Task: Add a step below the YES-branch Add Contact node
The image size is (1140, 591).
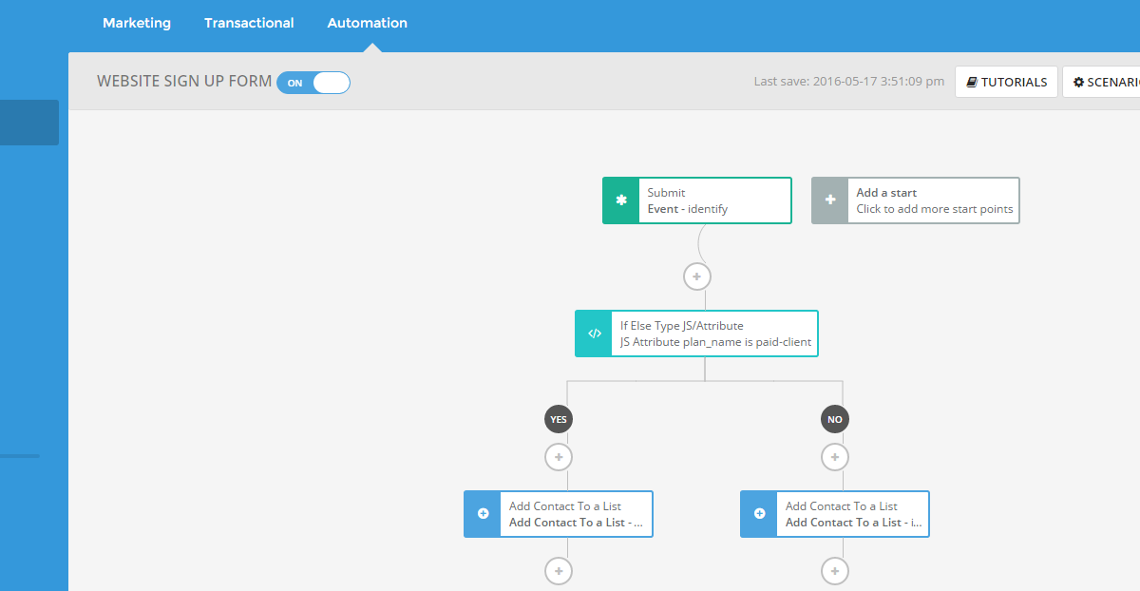Action: pos(559,571)
